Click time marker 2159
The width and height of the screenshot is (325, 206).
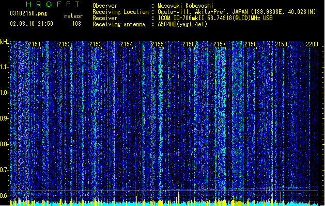[281, 44]
